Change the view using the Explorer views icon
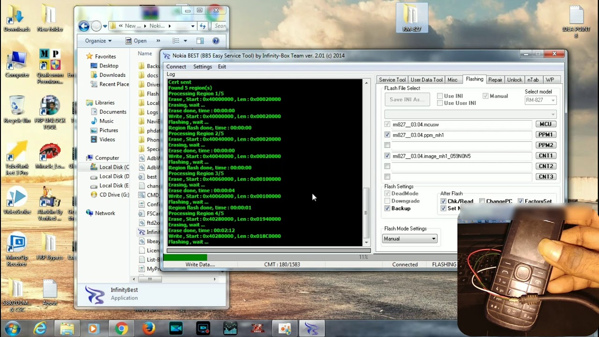The image size is (599, 337). point(175,41)
